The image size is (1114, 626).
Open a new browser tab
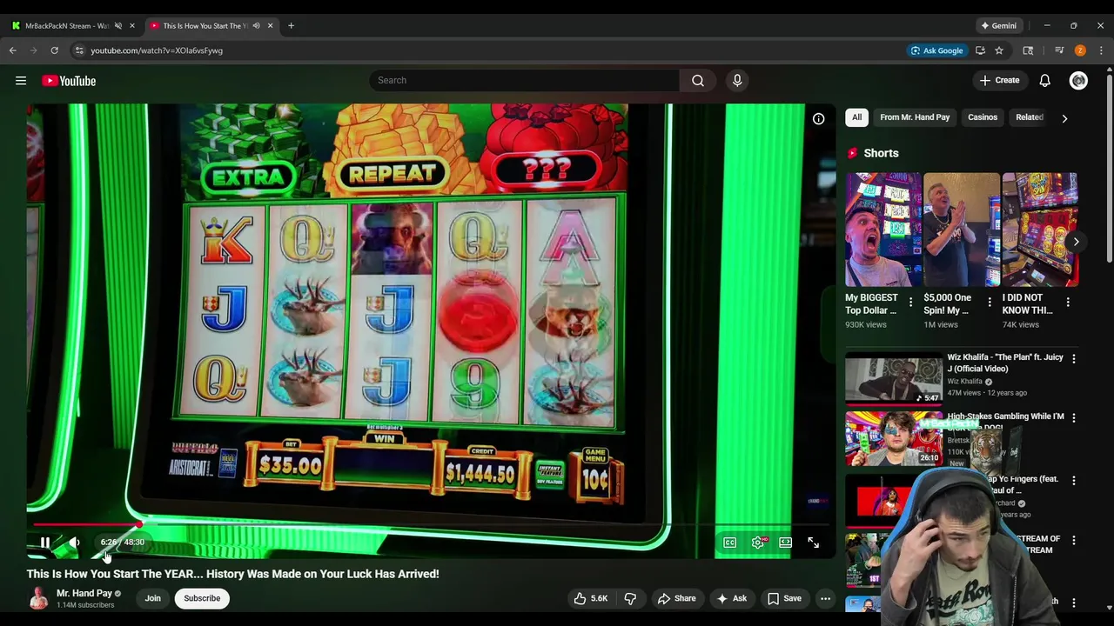(x=291, y=26)
